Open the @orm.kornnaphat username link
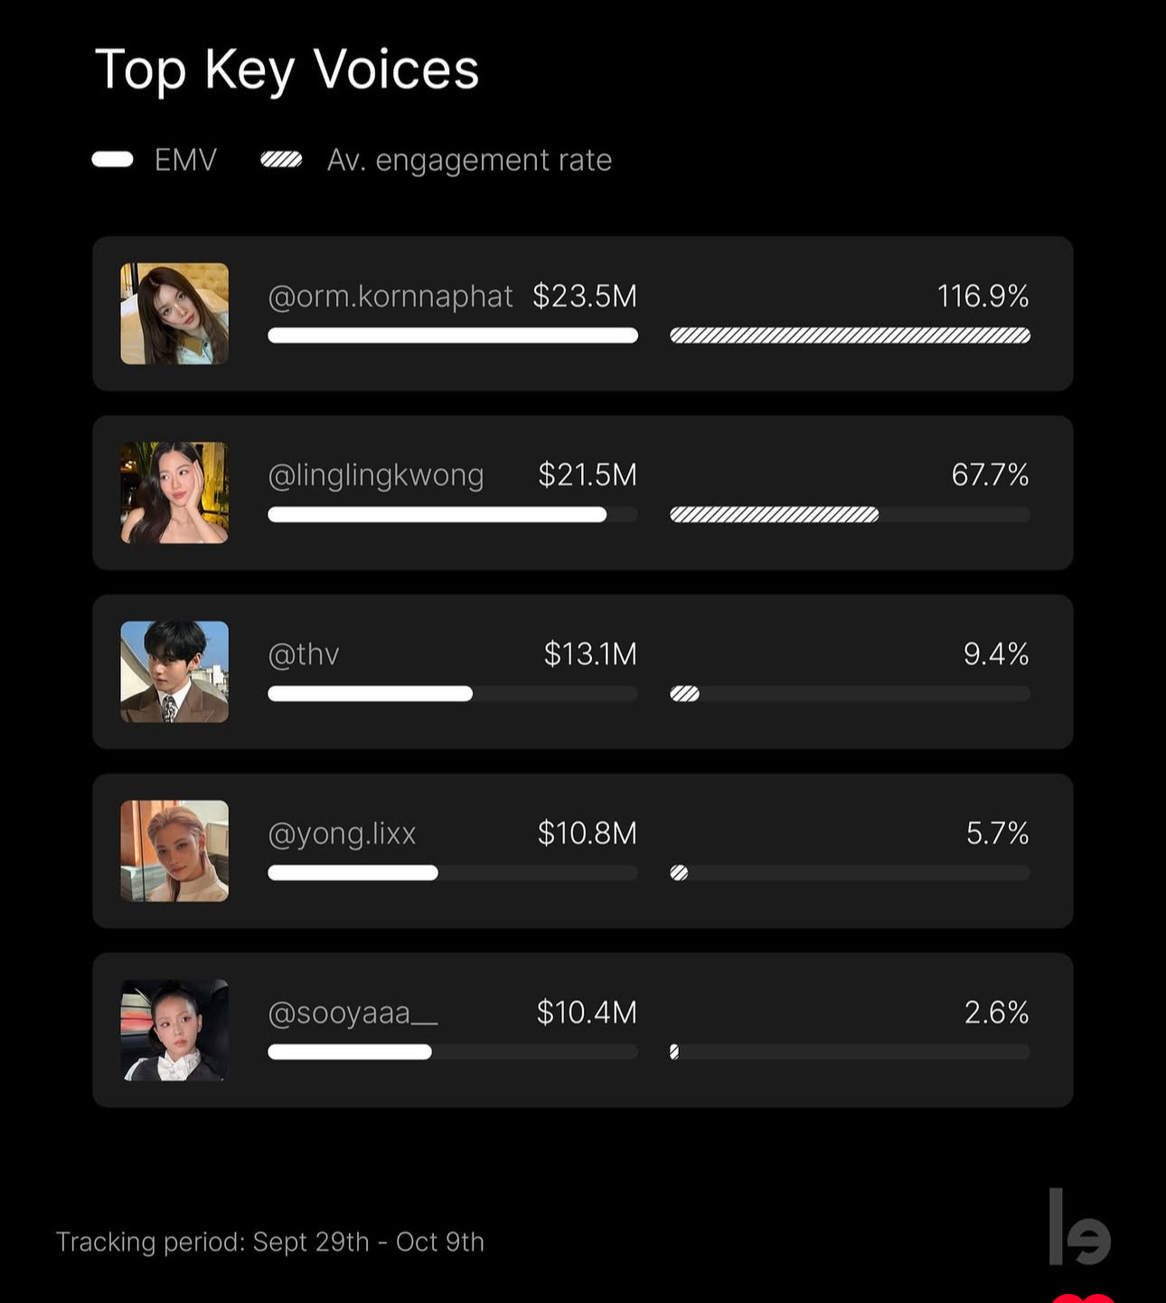 (390, 296)
